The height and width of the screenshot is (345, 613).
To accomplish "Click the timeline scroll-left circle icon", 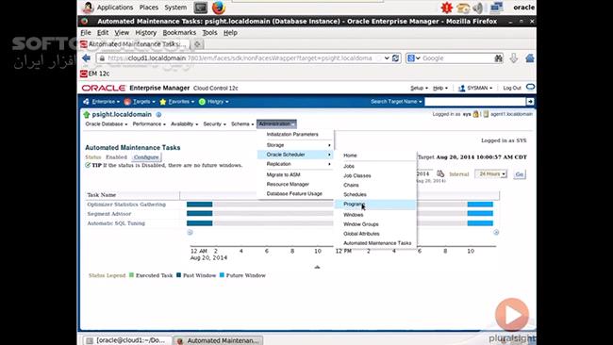I will [x=190, y=233].
